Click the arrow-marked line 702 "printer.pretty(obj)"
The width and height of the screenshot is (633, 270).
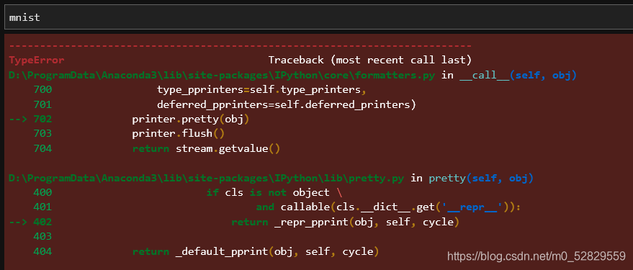191,120
